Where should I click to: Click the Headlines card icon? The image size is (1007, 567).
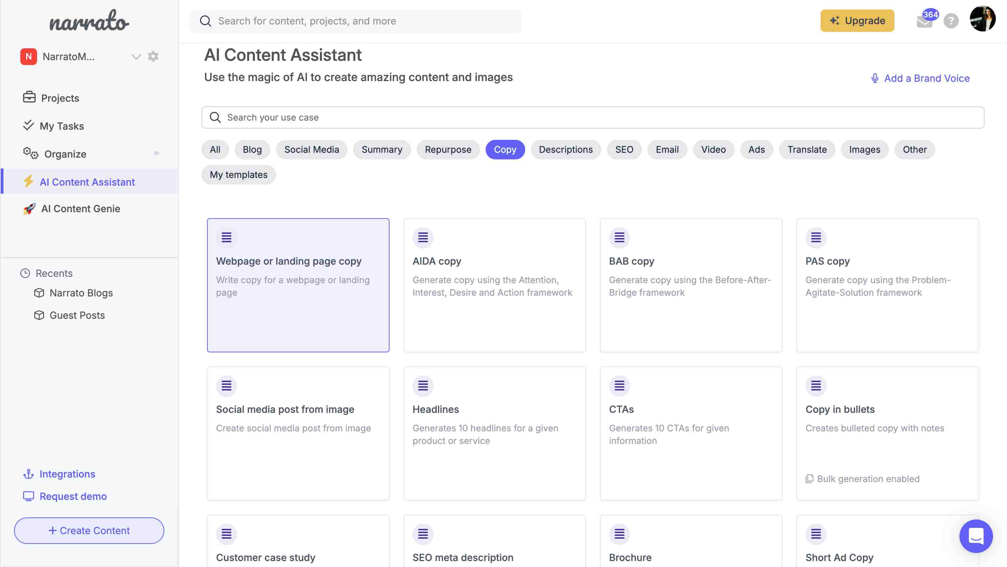[423, 386]
